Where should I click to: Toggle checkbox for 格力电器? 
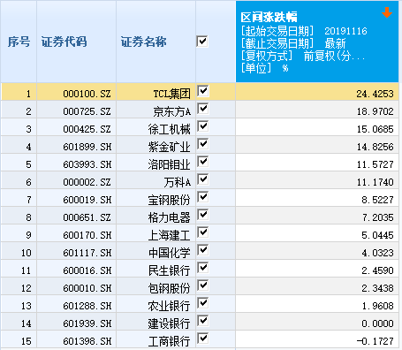tap(203, 215)
